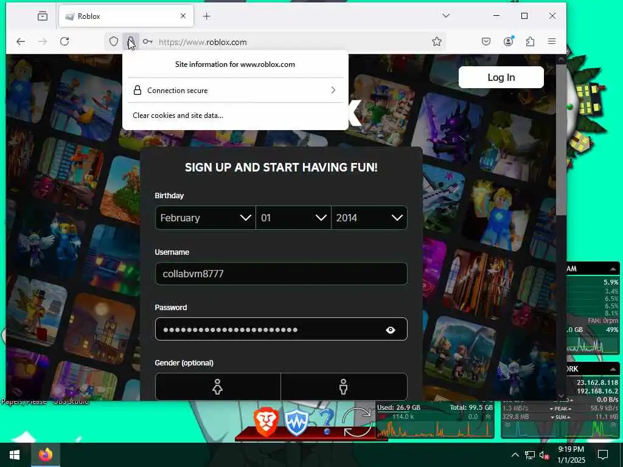
Task: Collapse the RAM widget arrow
Action: click(613, 269)
